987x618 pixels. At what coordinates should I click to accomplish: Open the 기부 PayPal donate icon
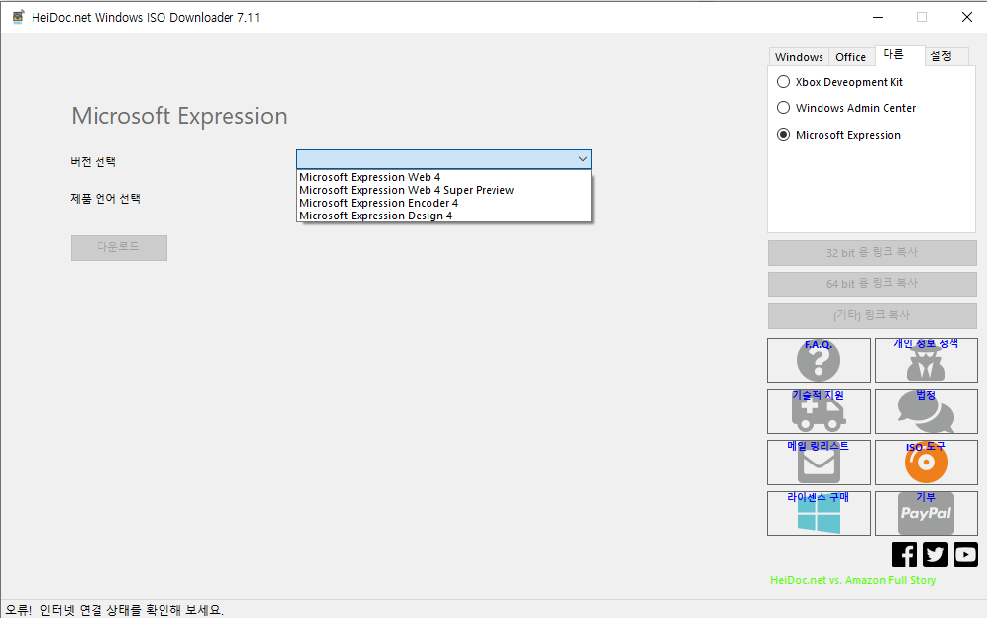click(926, 514)
